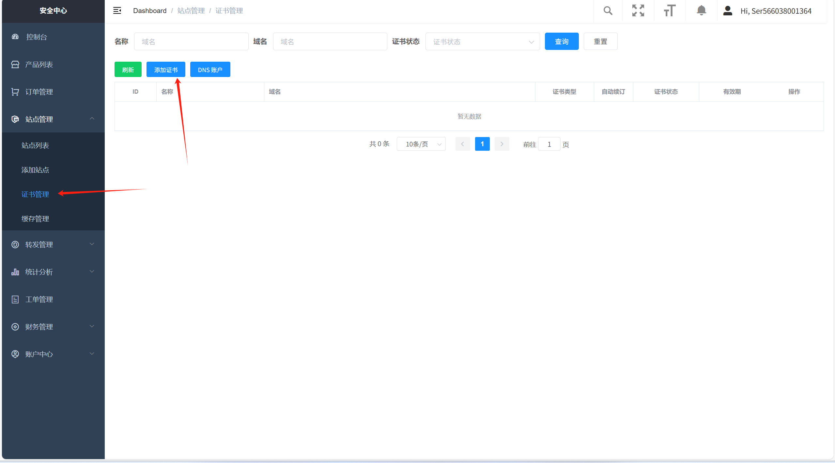Click the 控制台 dashboard icon

[x=15, y=37]
